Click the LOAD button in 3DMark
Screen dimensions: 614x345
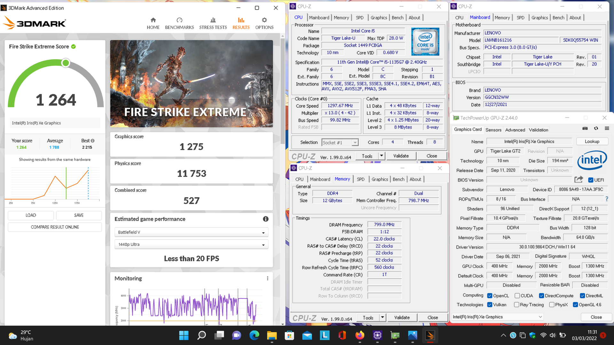pos(31,215)
